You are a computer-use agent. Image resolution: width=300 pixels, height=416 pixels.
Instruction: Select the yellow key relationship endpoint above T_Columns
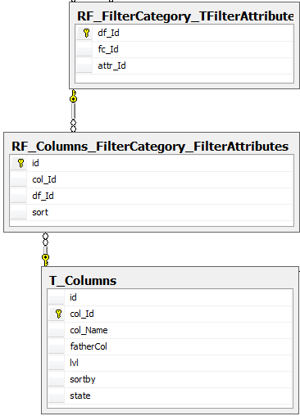pyautogui.click(x=46, y=260)
